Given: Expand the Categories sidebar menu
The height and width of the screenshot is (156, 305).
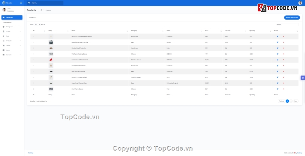Looking at the screenshot, I should click(x=12, y=27).
